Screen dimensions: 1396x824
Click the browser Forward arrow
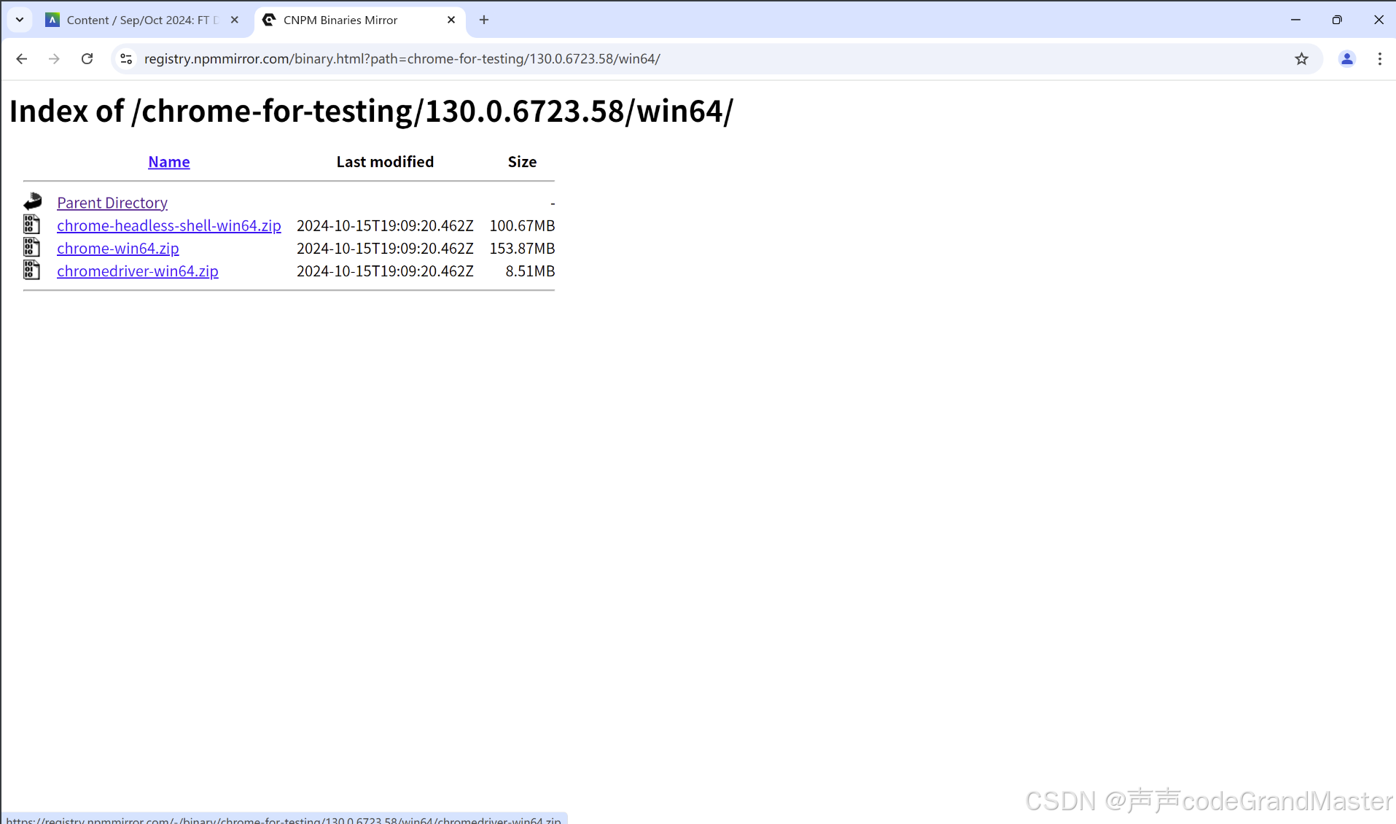coord(54,59)
